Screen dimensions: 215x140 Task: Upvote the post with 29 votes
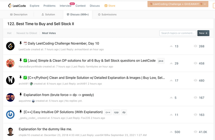[171, 63]
